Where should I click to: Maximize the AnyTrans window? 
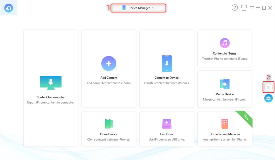(264, 8)
